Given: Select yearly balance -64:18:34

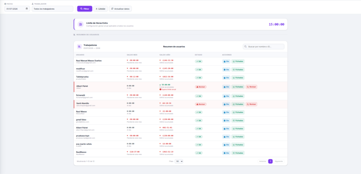Looking at the screenshot, I should (166, 103).
